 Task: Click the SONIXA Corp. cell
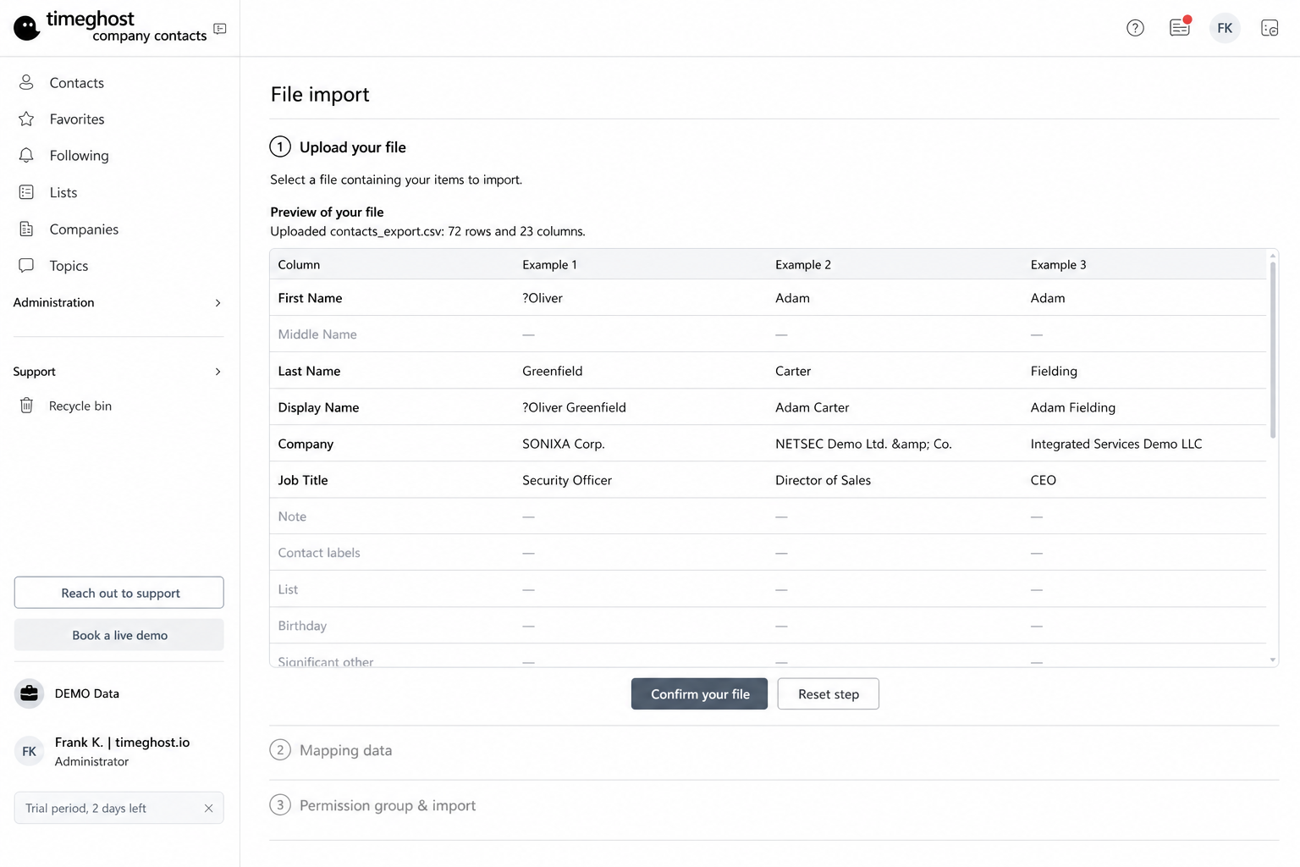[564, 444]
